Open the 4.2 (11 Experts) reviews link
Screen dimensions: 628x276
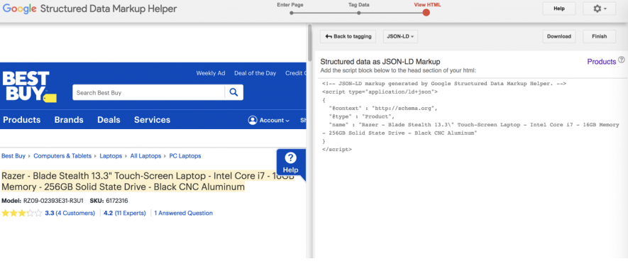point(125,213)
